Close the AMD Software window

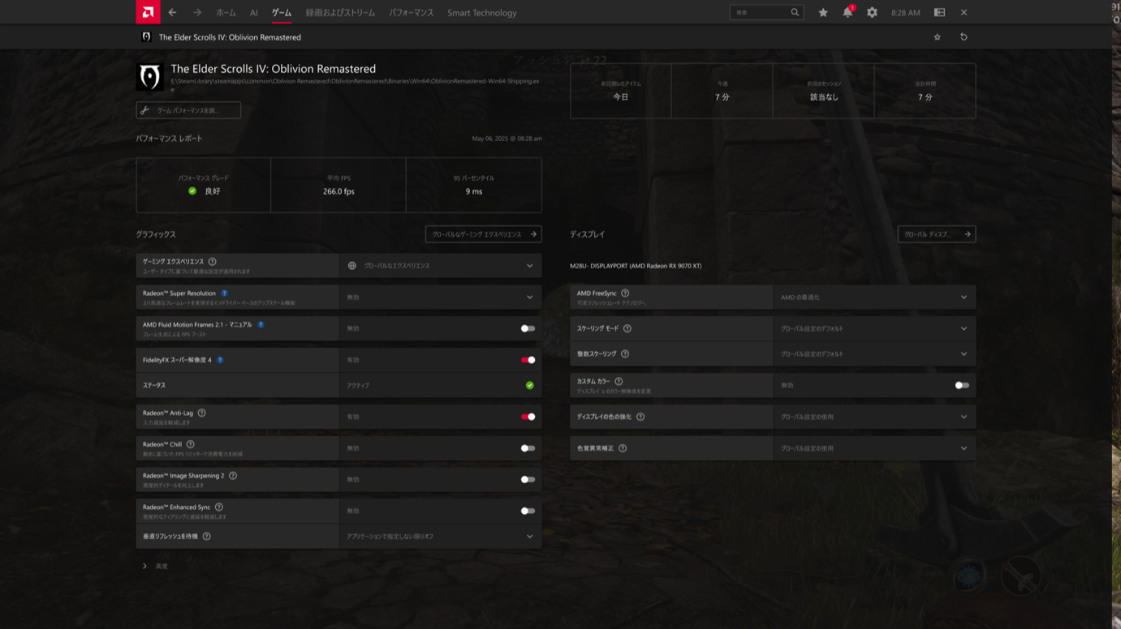[x=964, y=12]
